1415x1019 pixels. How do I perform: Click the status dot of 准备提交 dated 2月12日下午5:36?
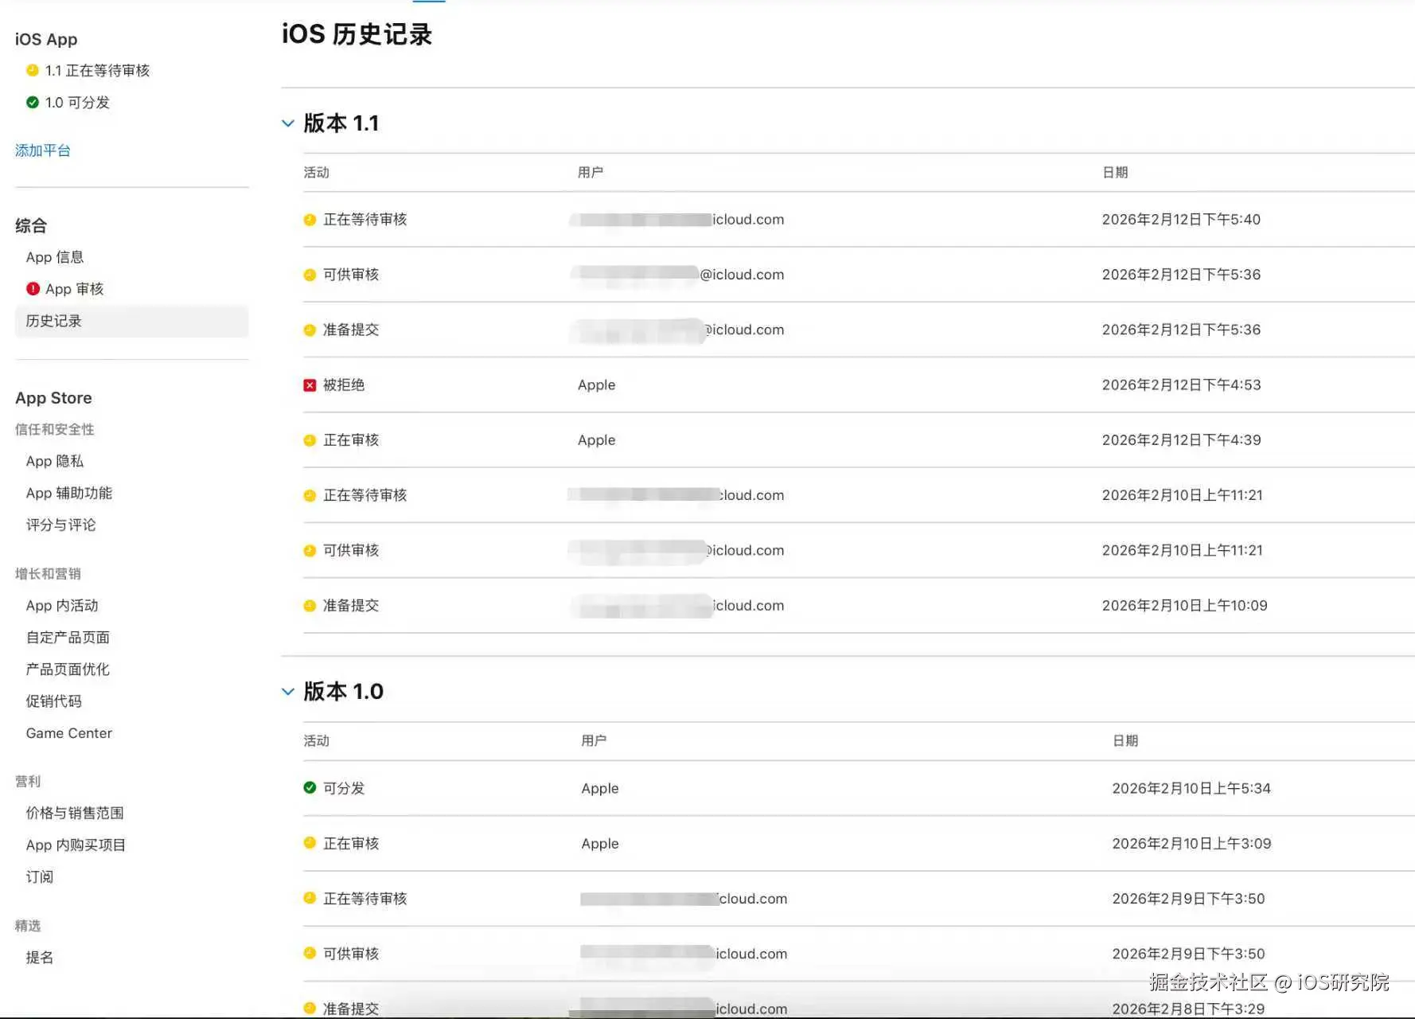(310, 330)
